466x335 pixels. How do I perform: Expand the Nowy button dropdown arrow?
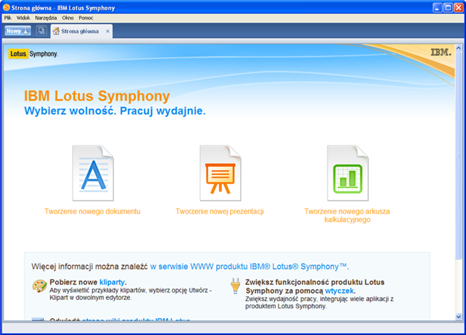tap(26, 30)
